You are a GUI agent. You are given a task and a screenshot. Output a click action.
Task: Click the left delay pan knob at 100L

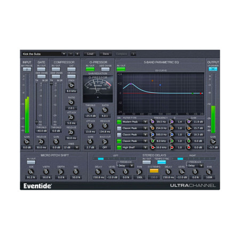pyautogui.click(x=139, y=172)
